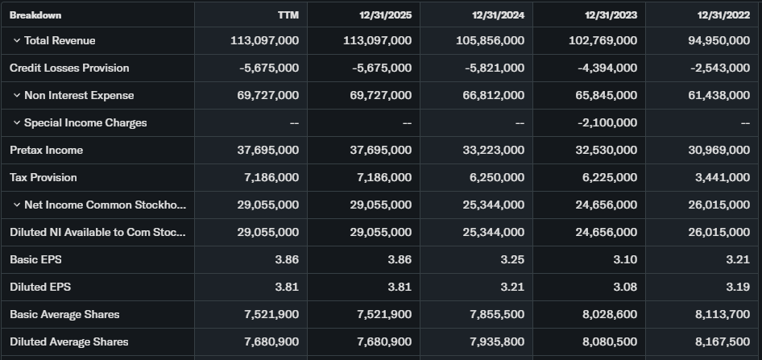The height and width of the screenshot is (360, 762).
Task: Click the Tax Provision row label
Action: point(44,178)
